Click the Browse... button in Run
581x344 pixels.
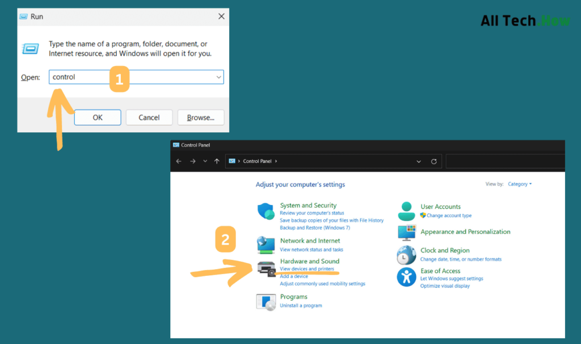pyautogui.click(x=201, y=118)
